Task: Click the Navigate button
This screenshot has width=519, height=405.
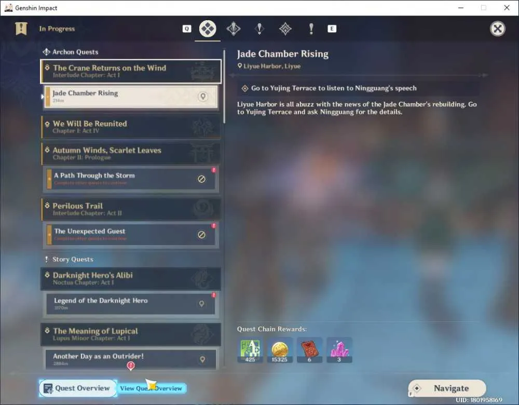Action: click(x=447, y=388)
